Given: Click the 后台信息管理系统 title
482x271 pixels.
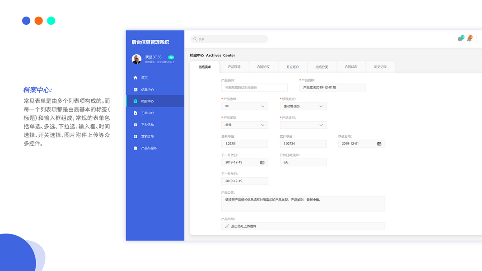Looking at the screenshot, I should click(150, 42).
